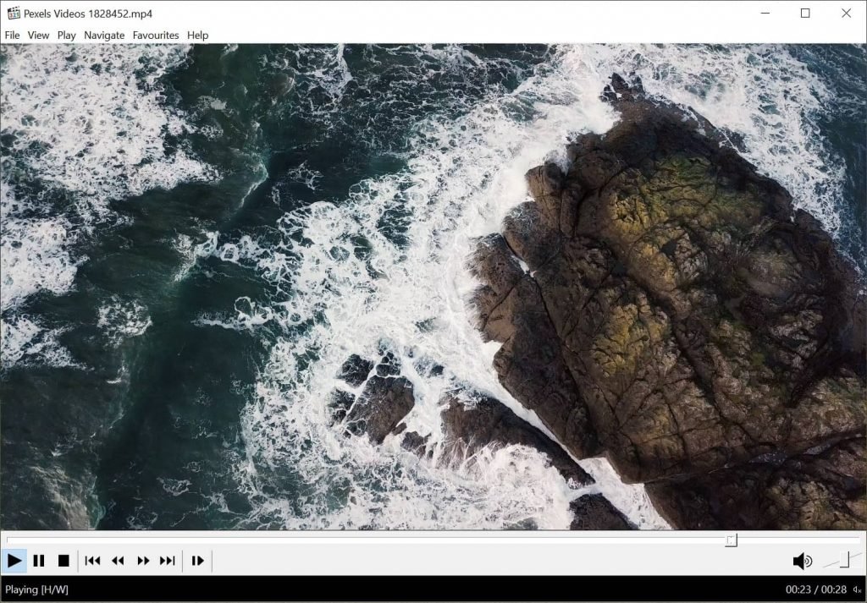Stop the current video

click(64, 560)
